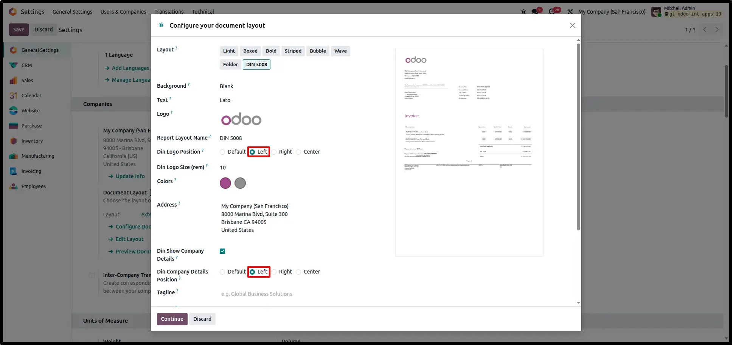Click Mitchell Admin's avatar picture
Screen dimensions: 733x345
656,12
